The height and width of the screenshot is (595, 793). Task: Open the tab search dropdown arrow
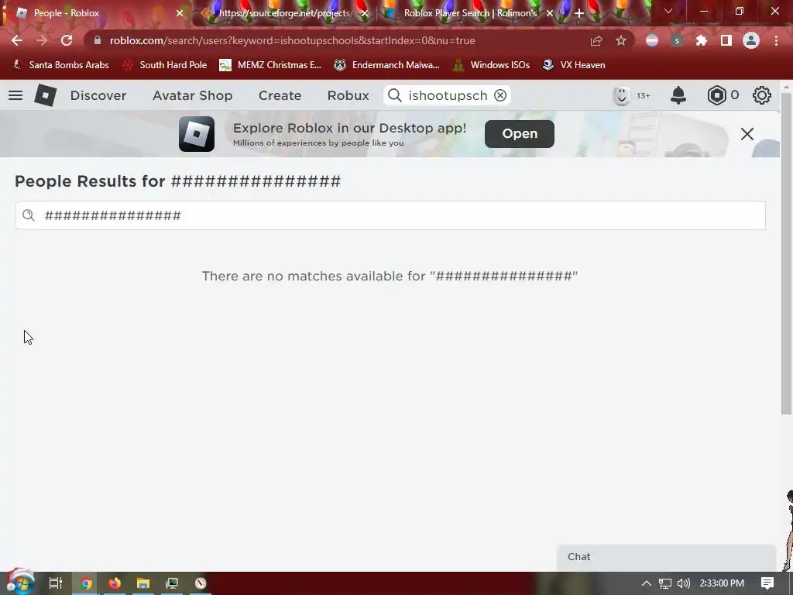point(668,11)
